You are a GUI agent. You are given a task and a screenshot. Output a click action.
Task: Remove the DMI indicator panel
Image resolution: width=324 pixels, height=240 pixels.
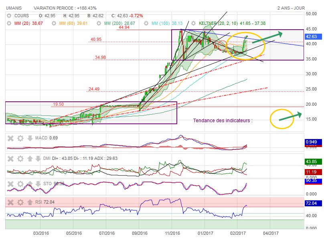(10, 159)
